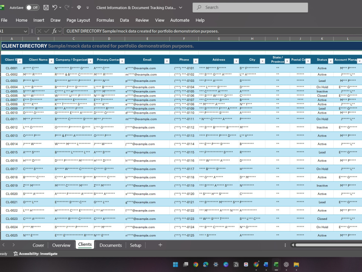Click the (***) ***-0120 phone cell
Screen dimensions: 362x272
click(x=184, y=194)
